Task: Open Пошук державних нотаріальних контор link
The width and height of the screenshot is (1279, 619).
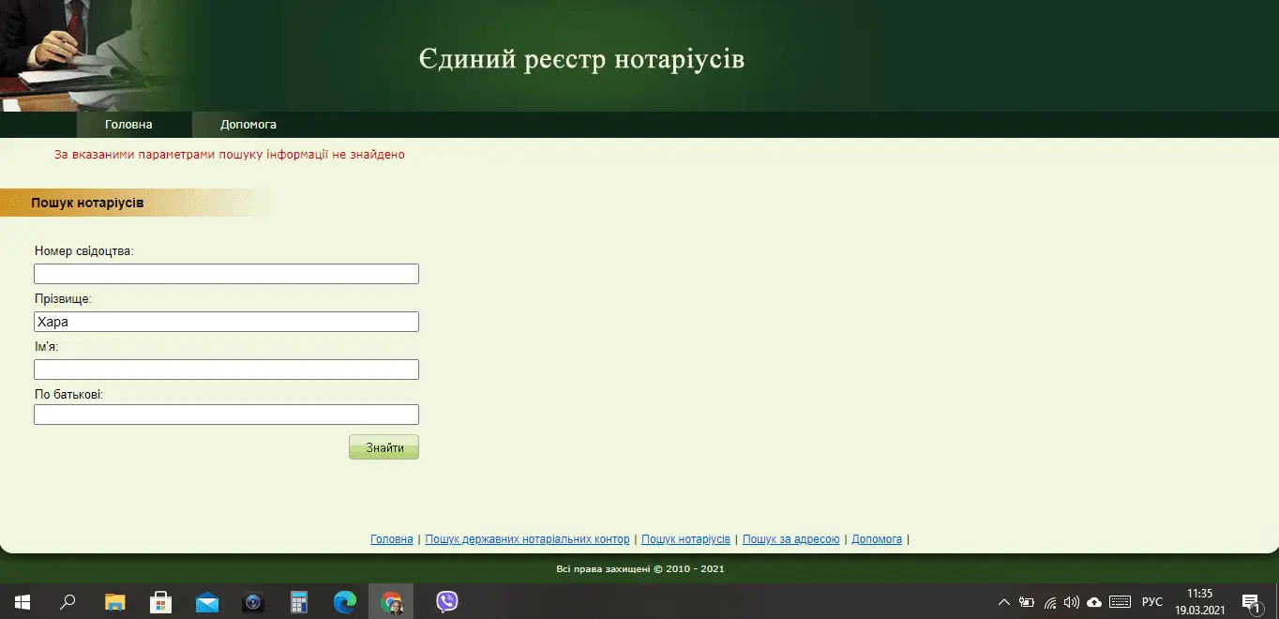Action: tap(527, 538)
